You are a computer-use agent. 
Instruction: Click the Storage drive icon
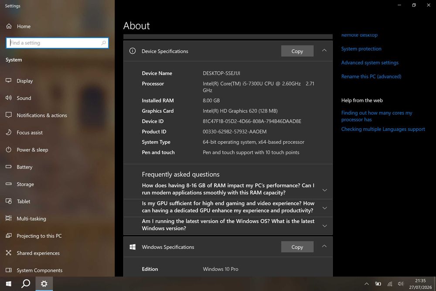point(9,184)
